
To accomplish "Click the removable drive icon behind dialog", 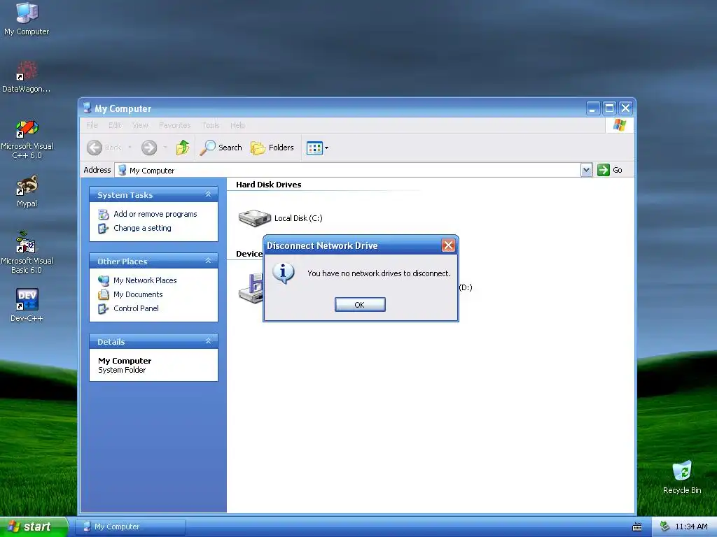I will coord(251,289).
